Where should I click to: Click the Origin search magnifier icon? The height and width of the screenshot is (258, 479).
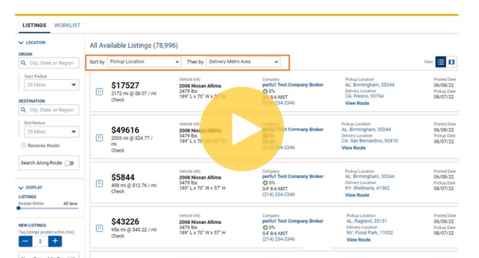point(23,63)
